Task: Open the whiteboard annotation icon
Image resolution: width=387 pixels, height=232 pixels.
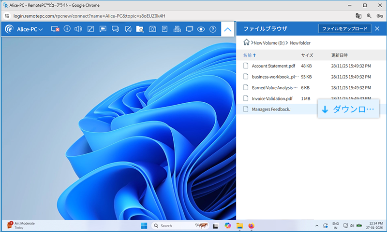Action: tap(128, 29)
